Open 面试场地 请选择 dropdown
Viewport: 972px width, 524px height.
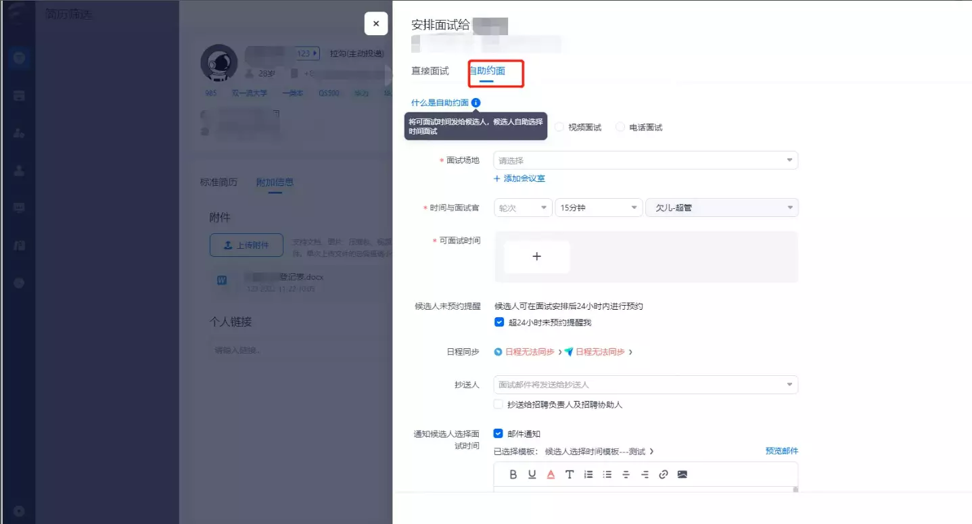pyautogui.click(x=646, y=160)
